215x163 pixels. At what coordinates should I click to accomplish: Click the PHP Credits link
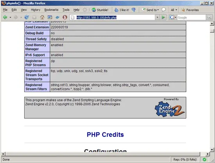(x=105, y=134)
